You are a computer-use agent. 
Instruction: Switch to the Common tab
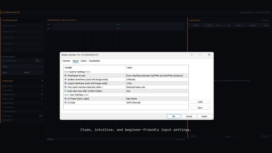tap(66, 61)
